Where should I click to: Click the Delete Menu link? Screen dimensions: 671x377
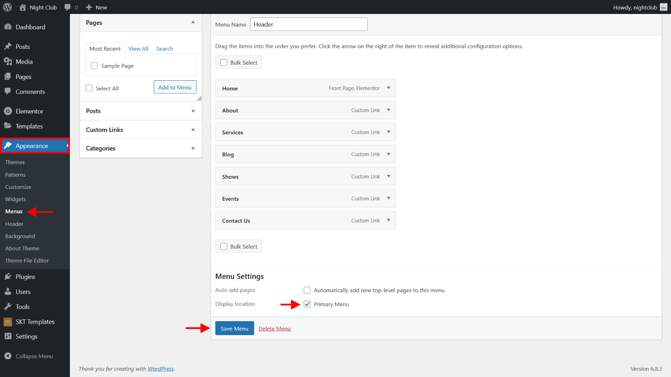pyautogui.click(x=274, y=329)
